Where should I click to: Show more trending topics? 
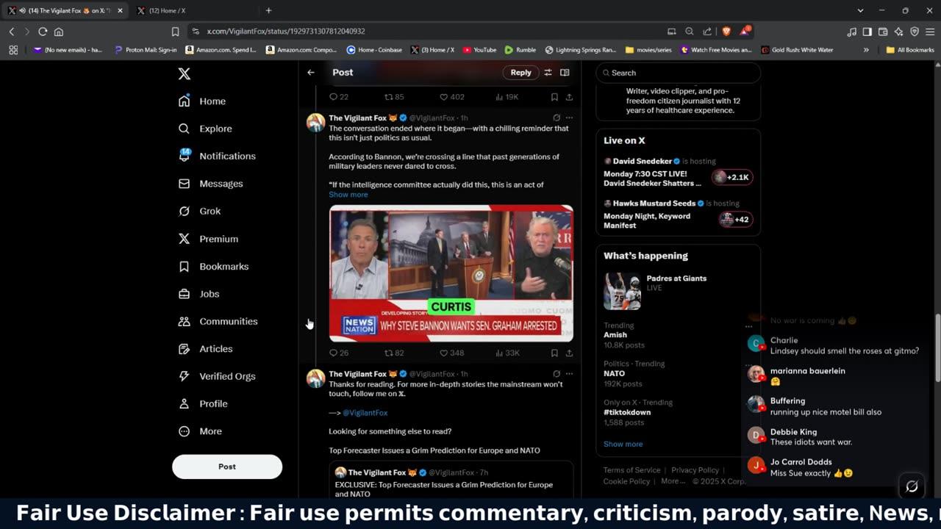tap(623, 444)
